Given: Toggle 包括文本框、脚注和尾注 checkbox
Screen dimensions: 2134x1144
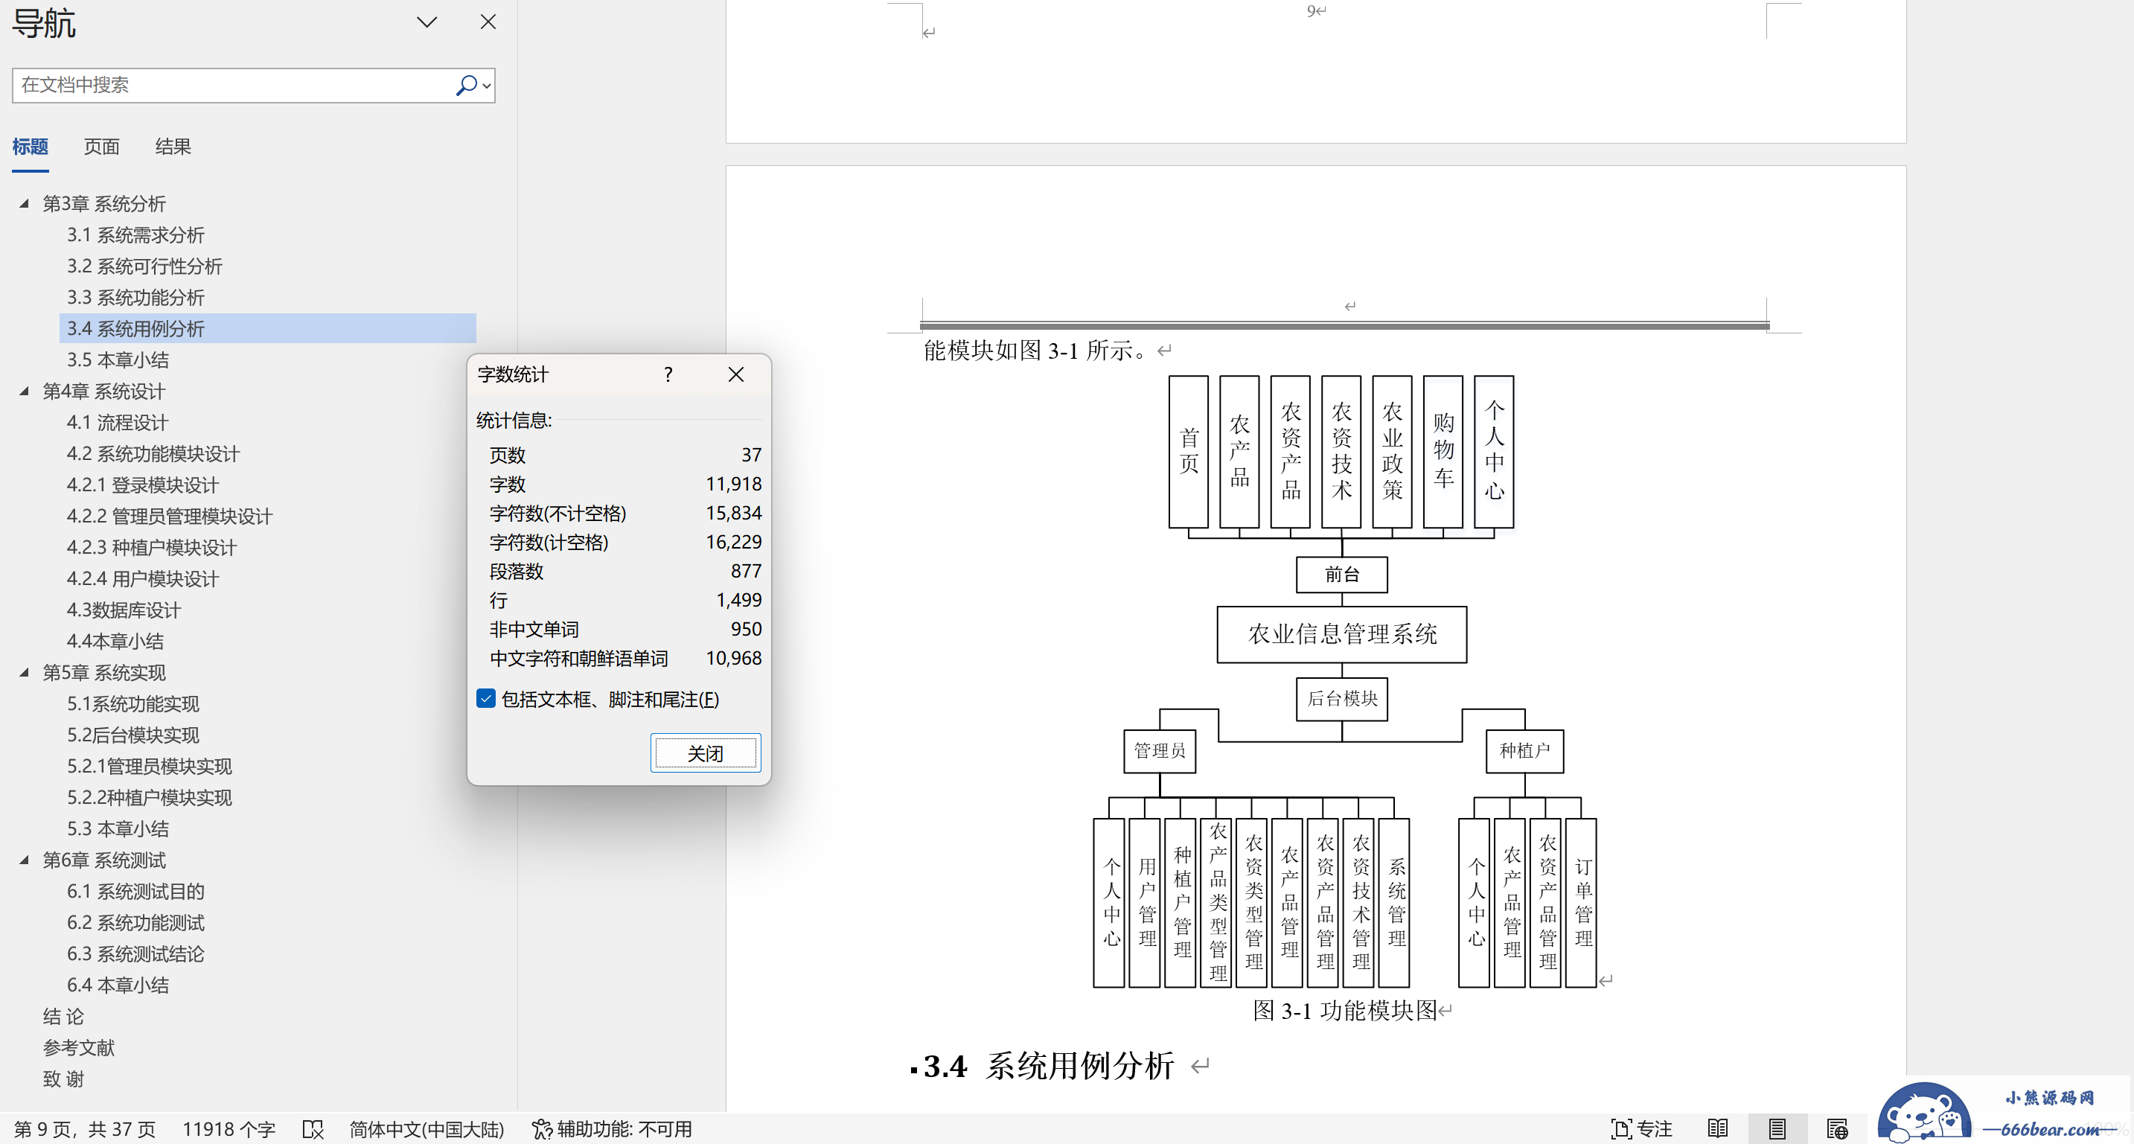Looking at the screenshot, I should [x=486, y=699].
